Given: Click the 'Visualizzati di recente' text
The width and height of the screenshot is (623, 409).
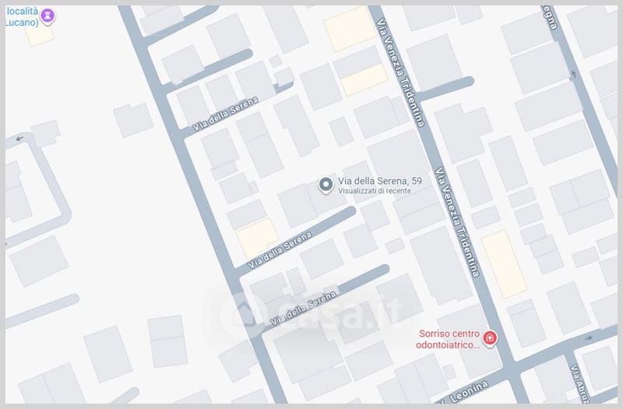Looking at the screenshot, I should click(375, 191).
